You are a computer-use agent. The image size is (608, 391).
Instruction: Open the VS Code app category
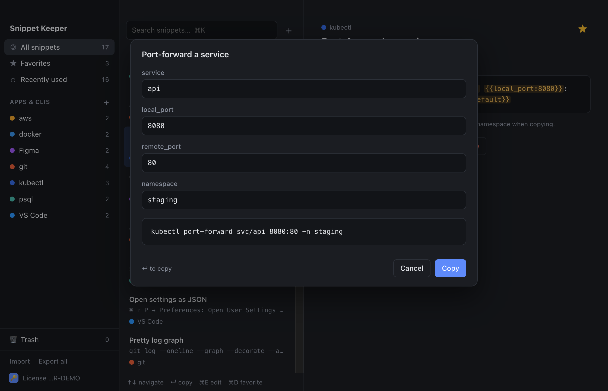click(59, 215)
